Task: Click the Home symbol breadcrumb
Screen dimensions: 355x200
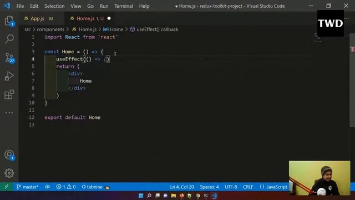Action: pyautogui.click(x=113, y=29)
